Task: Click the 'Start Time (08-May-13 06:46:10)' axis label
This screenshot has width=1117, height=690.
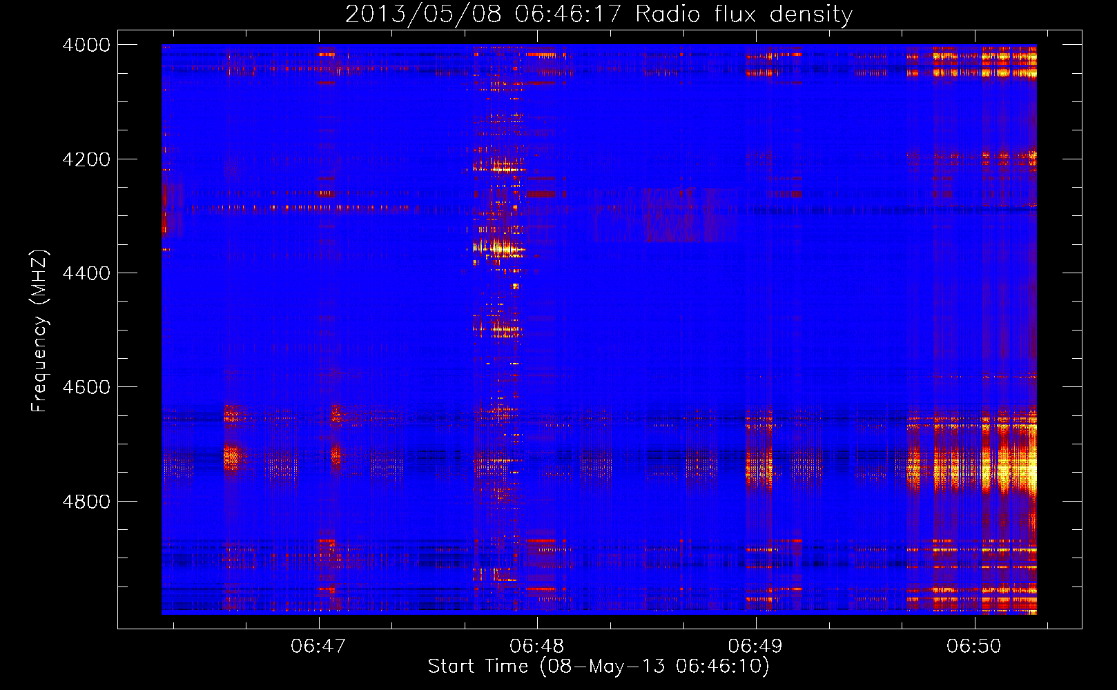Action: (x=599, y=667)
